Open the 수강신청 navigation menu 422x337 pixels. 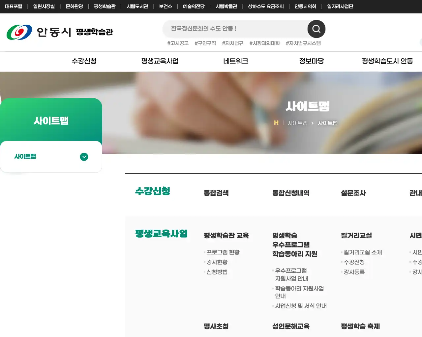[x=84, y=61]
